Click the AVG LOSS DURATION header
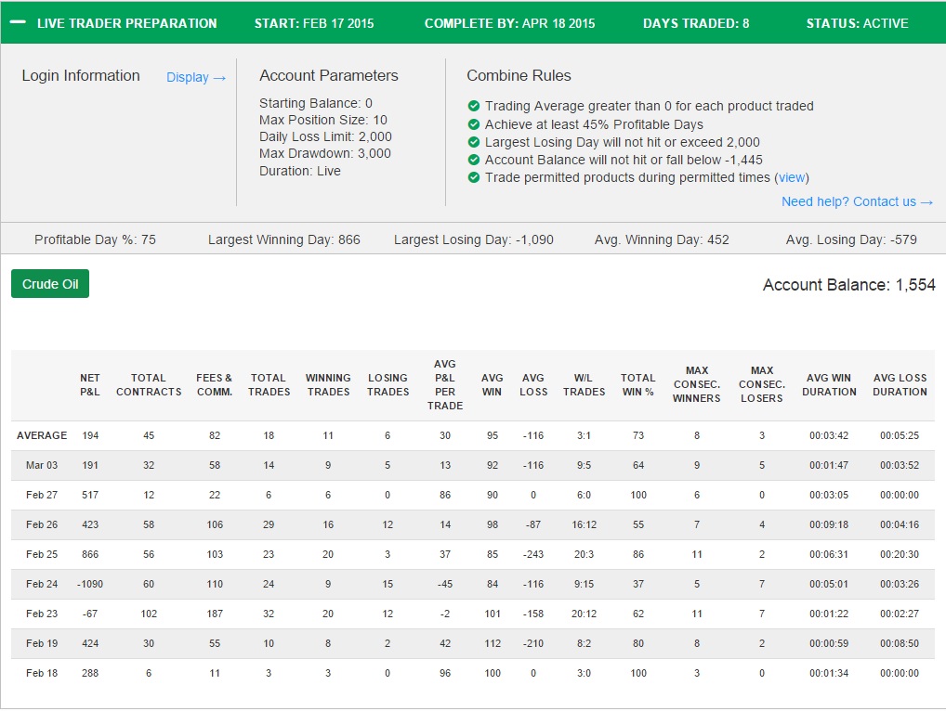 pos(900,384)
